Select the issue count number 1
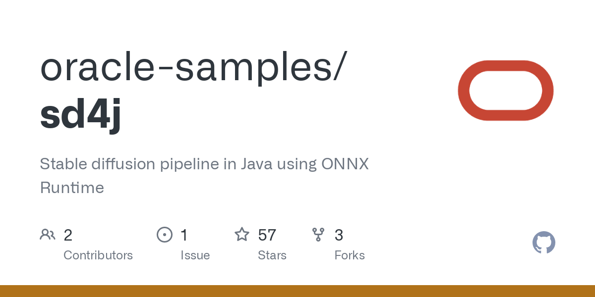Screen dimensions: 595x297 184,235
